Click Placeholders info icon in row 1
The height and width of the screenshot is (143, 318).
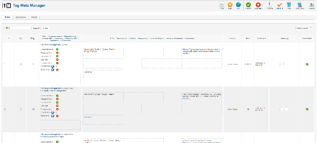(52, 66)
